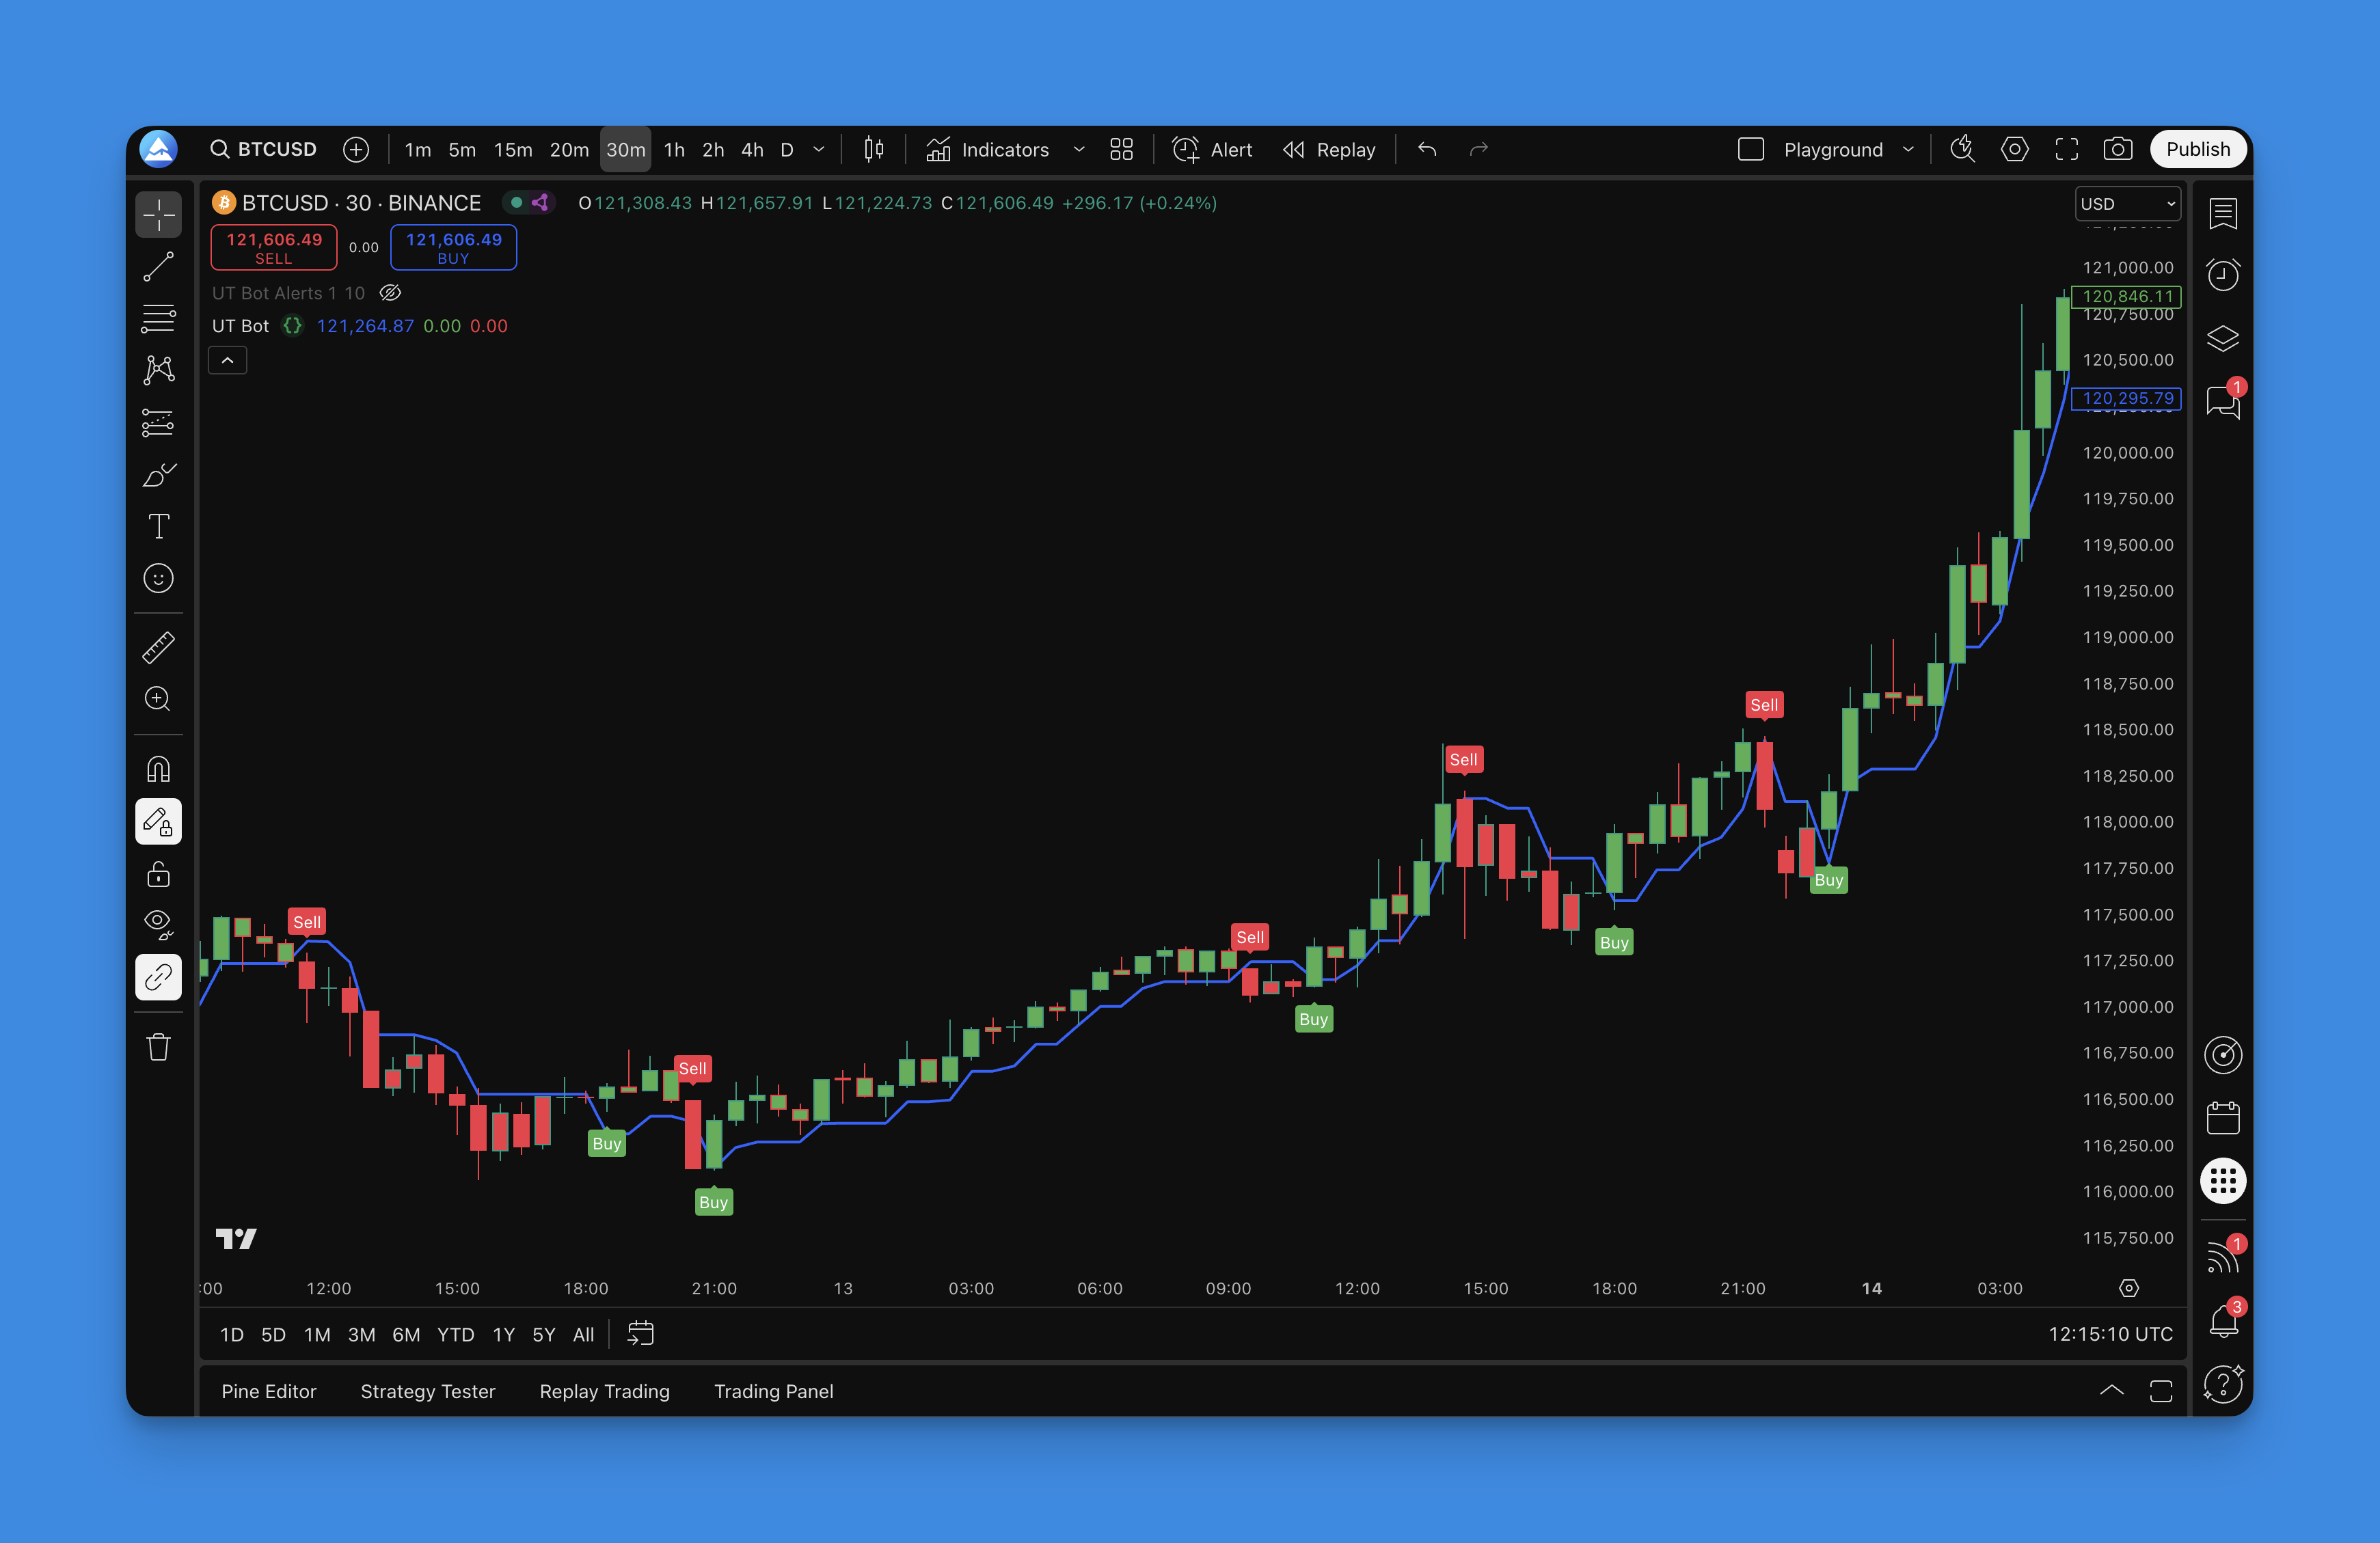Open the help center question icon
This screenshot has height=1543, width=2380.
(2223, 1384)
